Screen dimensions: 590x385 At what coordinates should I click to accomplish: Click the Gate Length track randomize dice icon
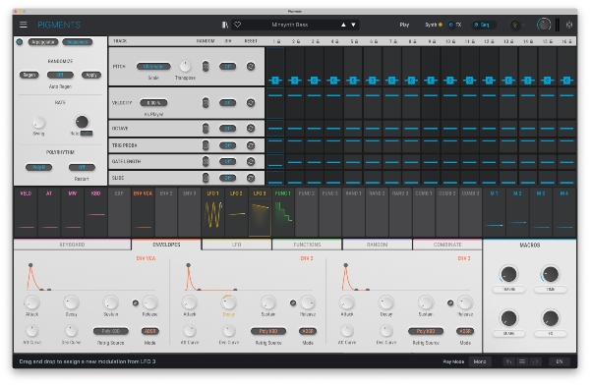(x=206, y=161)
